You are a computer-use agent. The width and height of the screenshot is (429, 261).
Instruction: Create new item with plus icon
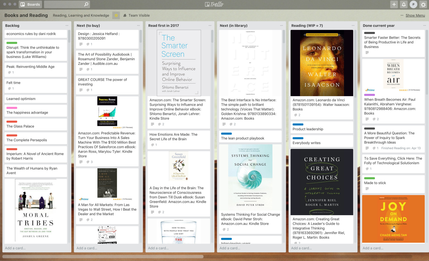[x=394, y=4]
